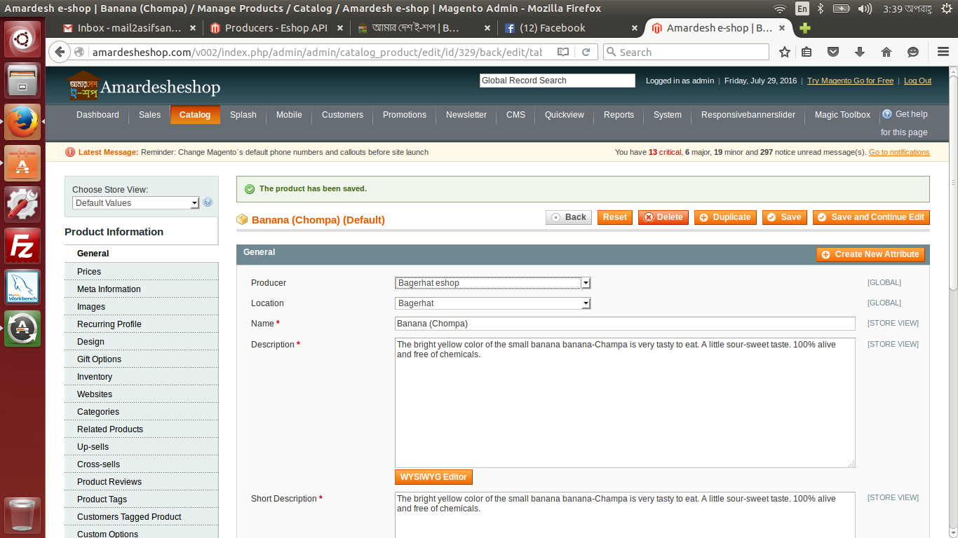
Task: Open System Settings wrench-gear dock icon
Action: [23, 205]
